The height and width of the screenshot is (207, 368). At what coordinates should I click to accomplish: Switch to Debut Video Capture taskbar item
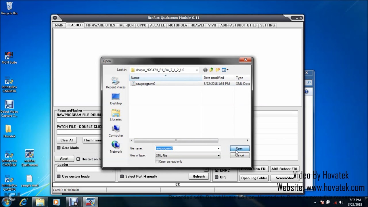(x=74, y=202)
